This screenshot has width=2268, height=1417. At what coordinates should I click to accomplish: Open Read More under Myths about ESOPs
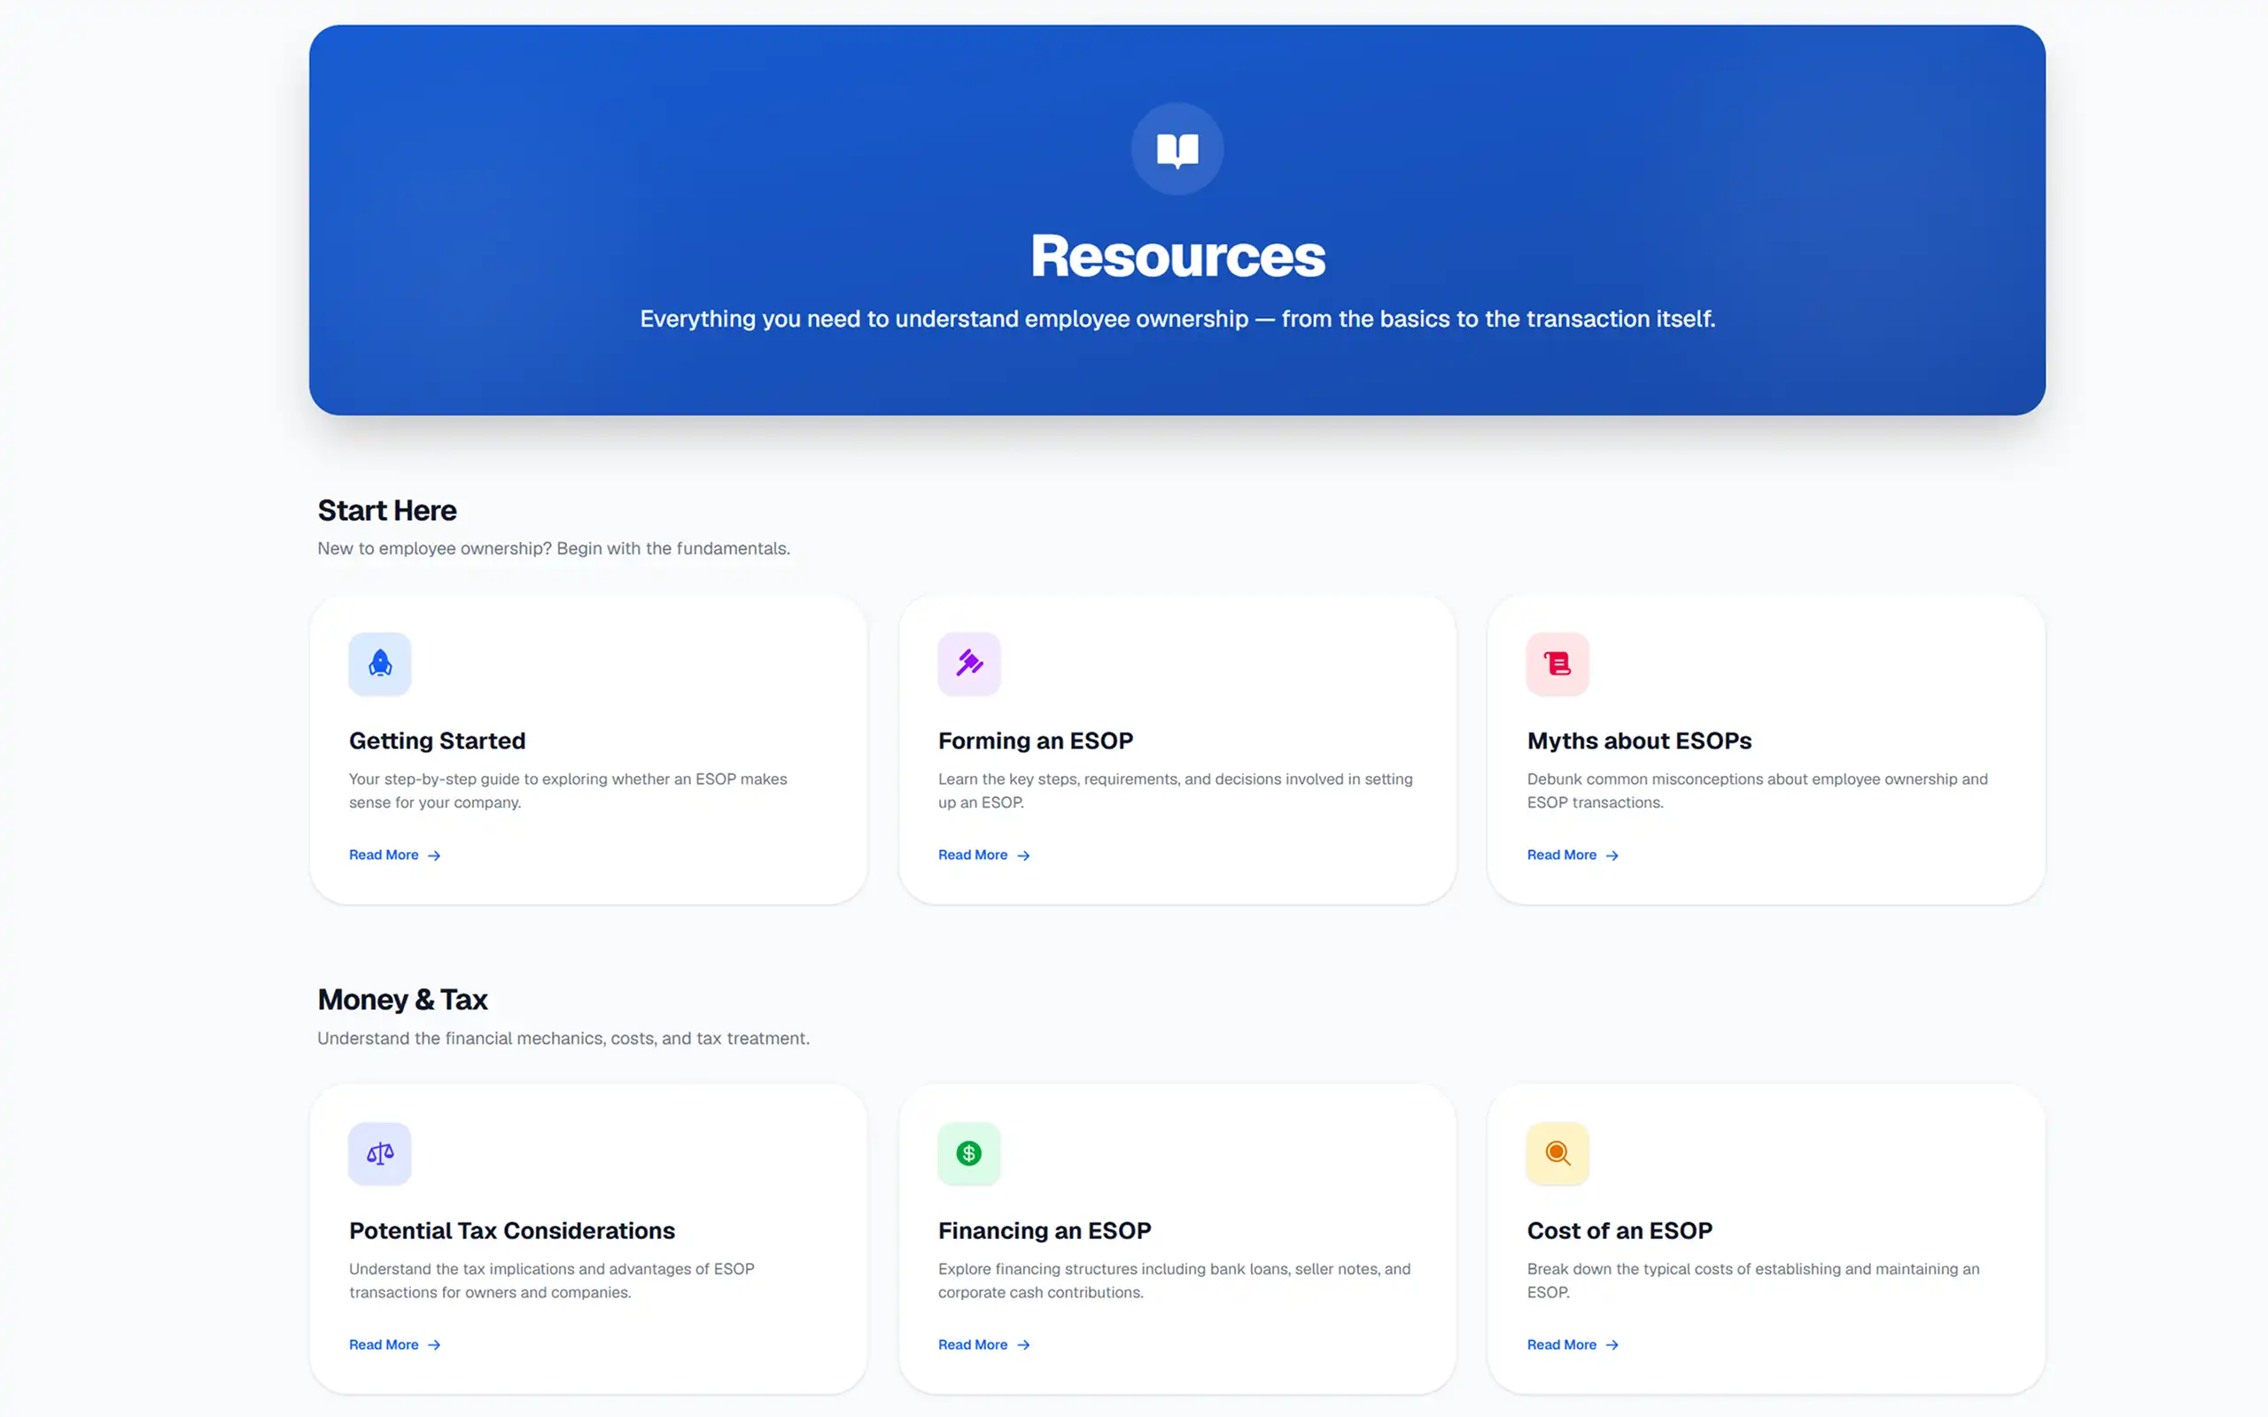[1561, 855]
